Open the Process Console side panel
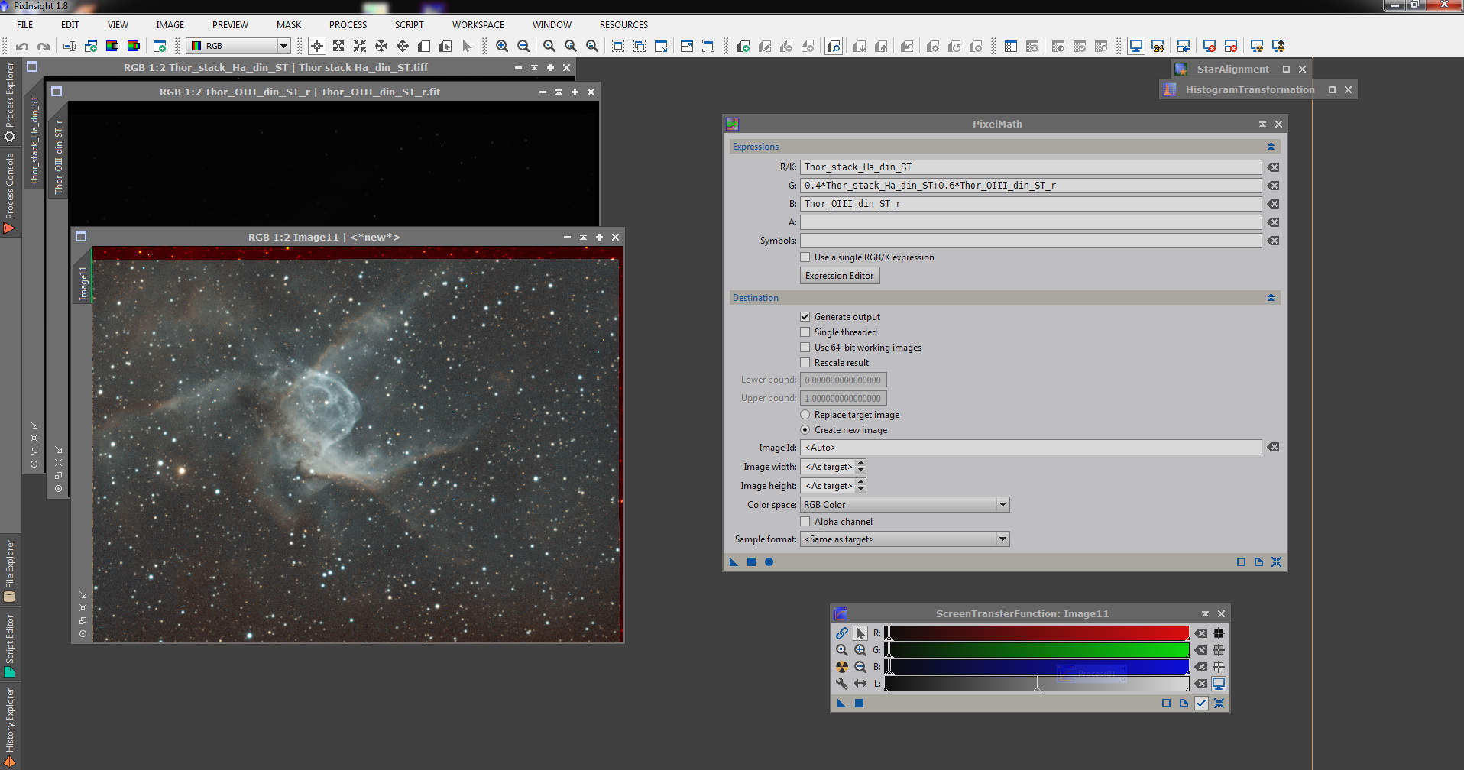This screenshot has height=770, width=1464. click(x=10, y=192)
